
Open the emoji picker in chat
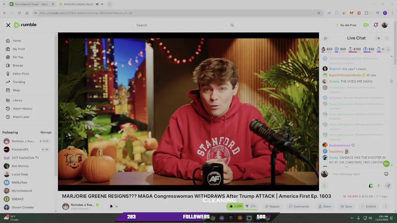pos(386,174)
